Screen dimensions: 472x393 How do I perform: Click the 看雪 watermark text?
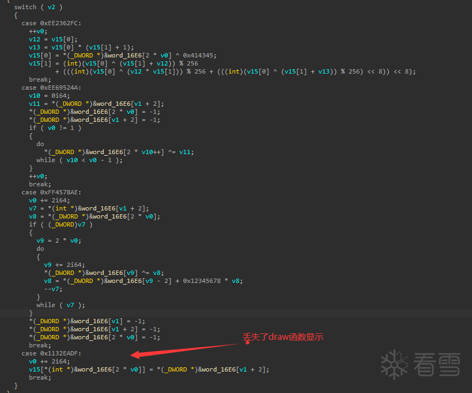coord(437,365)
